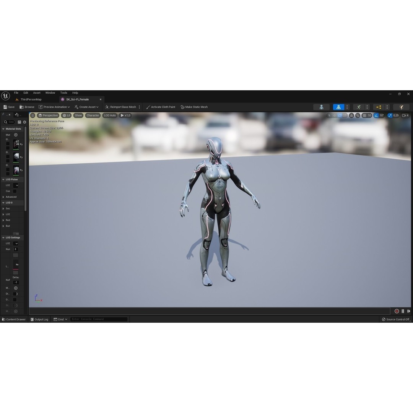This screenshot has width=413, height=413.
Task: Open Preview Animation dropdown
Action: click(x=54, y=107)
